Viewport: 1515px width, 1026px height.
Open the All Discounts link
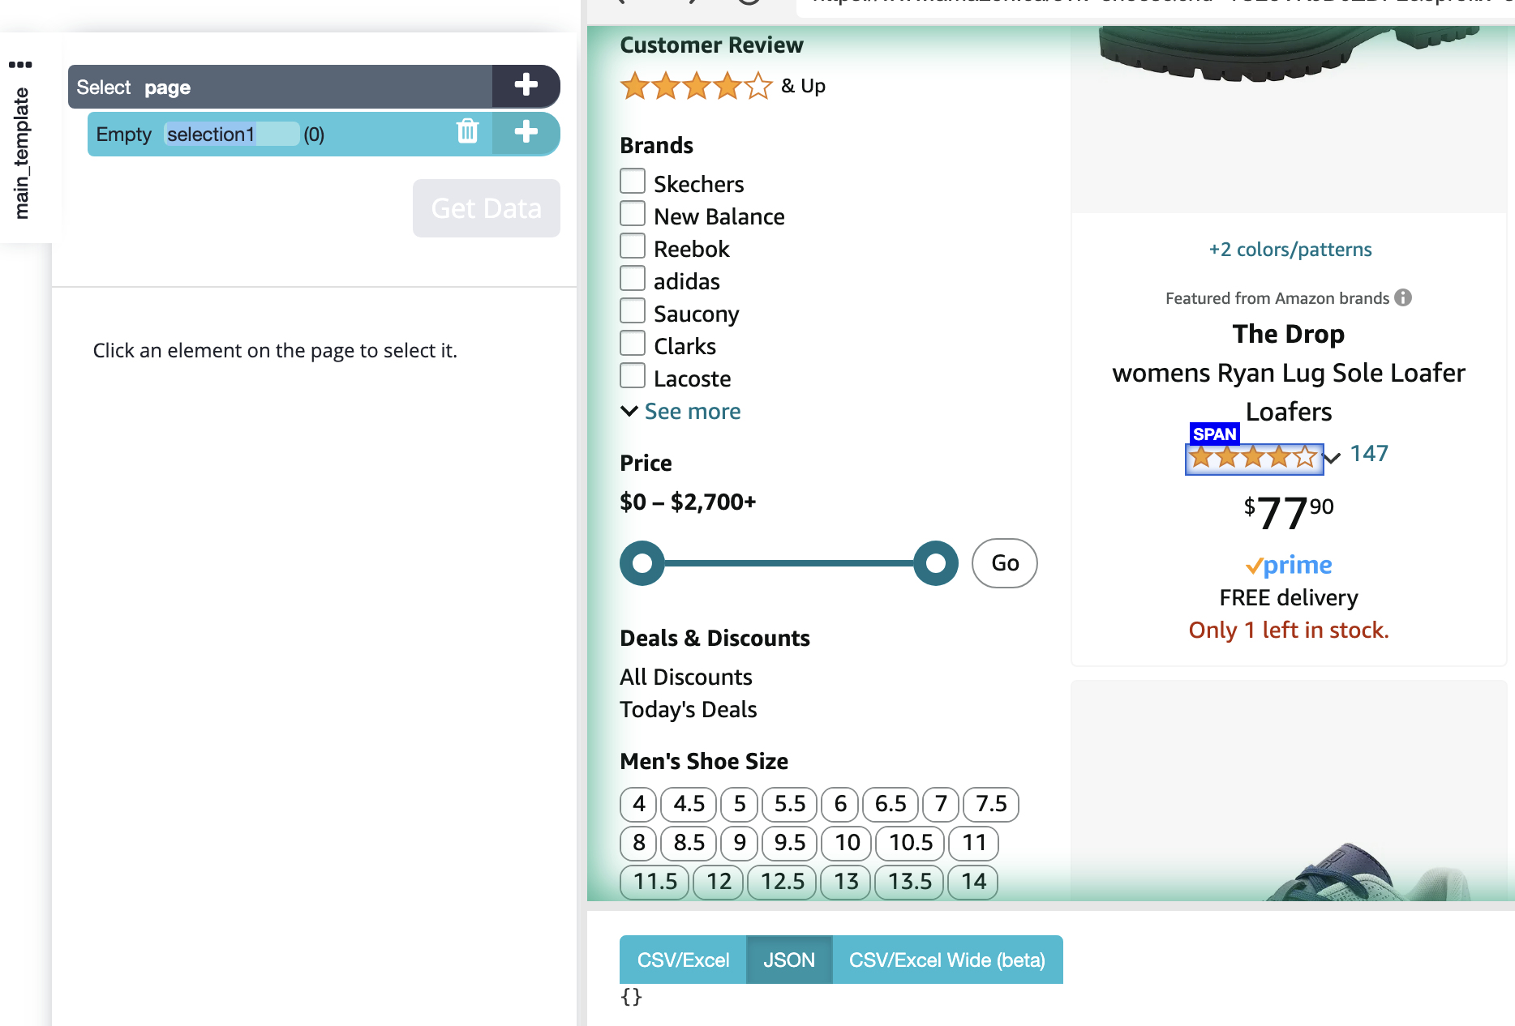(x=686, y=677)
